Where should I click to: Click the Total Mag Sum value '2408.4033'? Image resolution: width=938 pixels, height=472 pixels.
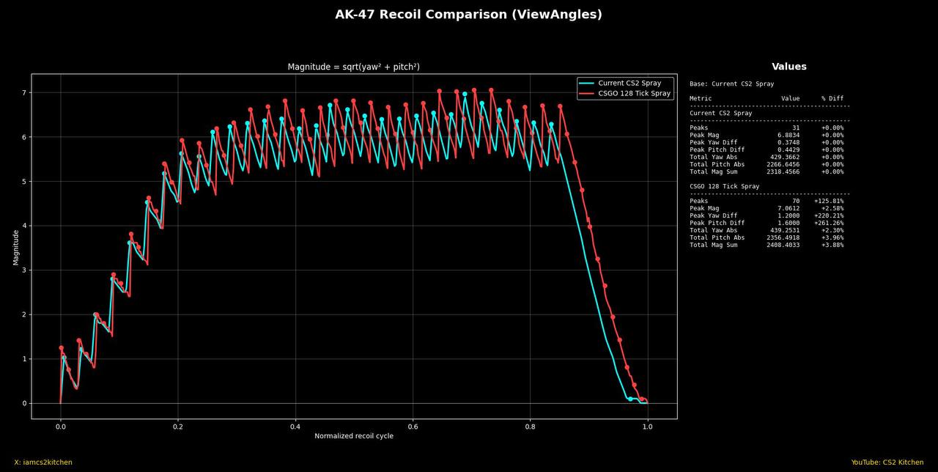(x=783, y=245)
